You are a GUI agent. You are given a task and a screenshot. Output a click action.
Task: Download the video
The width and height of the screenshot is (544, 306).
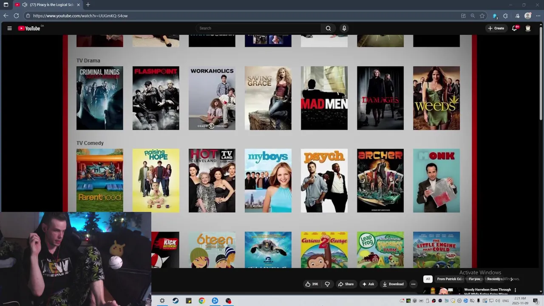393,284
